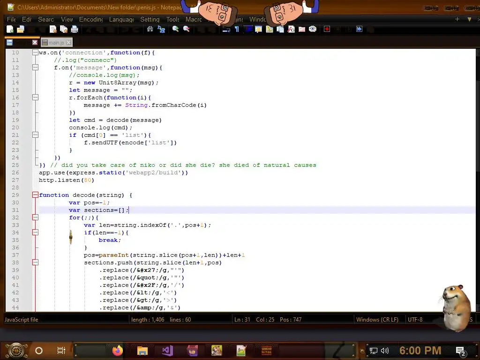Open the Document Map toolbar icon

[270, 30]
